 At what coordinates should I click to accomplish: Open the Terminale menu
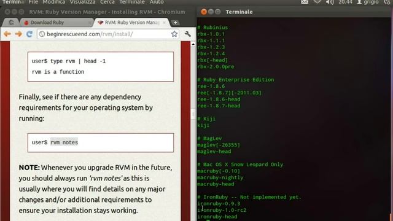click(132, 2)
